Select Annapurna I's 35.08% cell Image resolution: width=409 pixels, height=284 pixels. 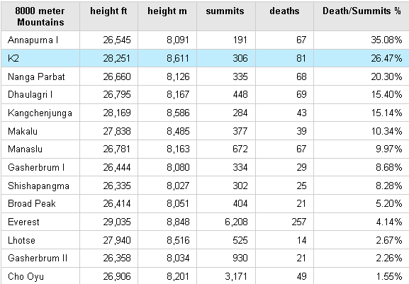coord(362,40)
